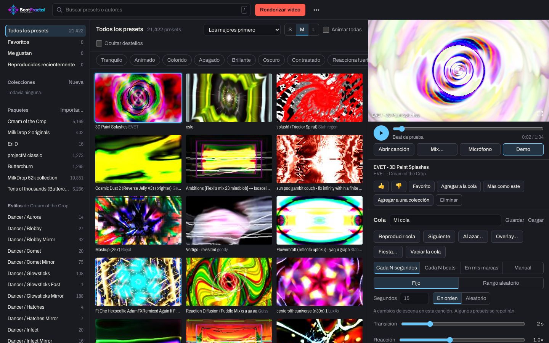Select Dancer / Glowsticks style
549x343 pixels.
click(x=45, y=274)
